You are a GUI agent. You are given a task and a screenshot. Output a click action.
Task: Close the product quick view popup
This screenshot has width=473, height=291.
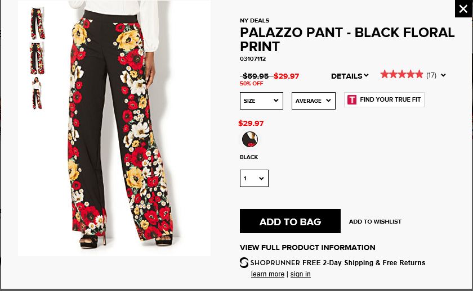(463, 9)
